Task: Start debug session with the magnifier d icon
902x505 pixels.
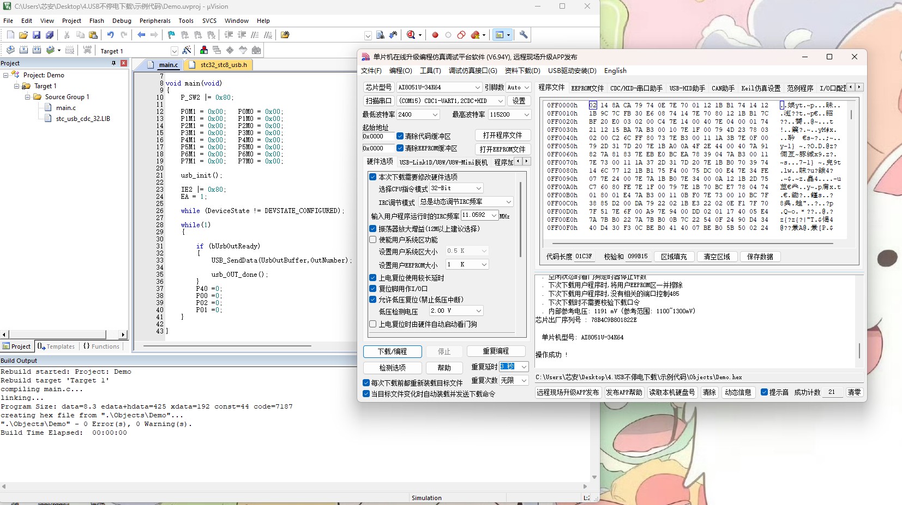Action: (411, 35)
